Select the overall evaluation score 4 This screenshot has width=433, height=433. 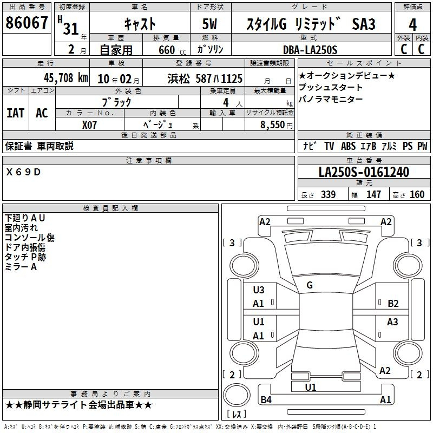click(x=412, y=24)
